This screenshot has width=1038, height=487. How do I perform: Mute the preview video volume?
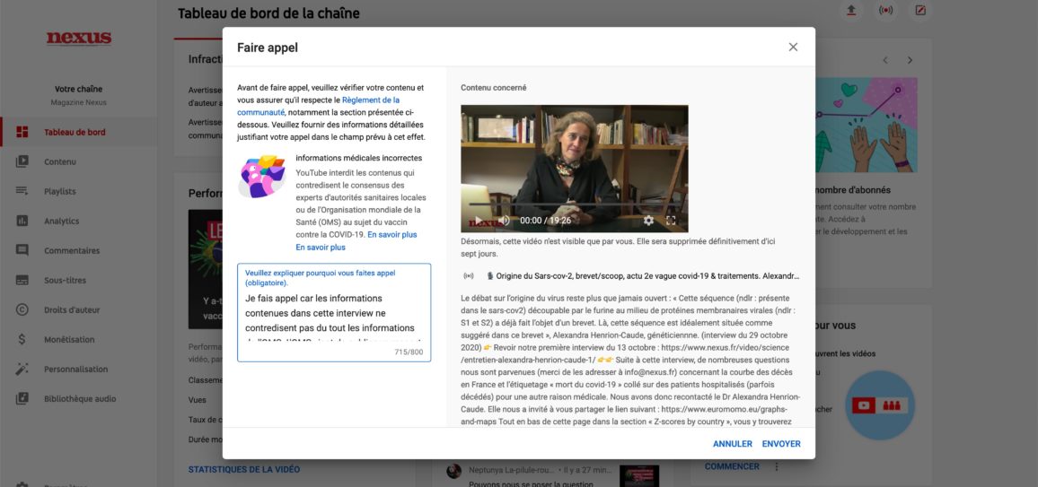point(504,221)
